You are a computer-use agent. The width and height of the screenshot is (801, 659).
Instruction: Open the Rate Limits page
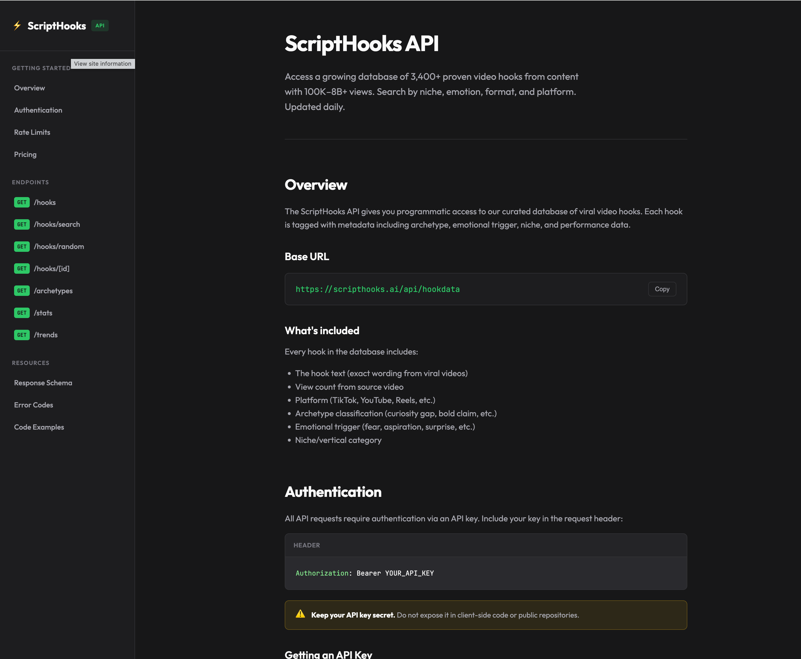tap(32, 132)
